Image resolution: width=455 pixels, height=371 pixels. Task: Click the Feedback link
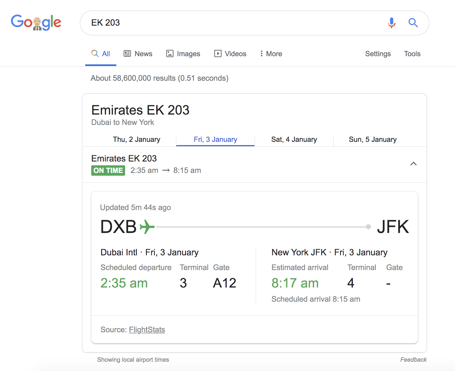click(413, 360)
